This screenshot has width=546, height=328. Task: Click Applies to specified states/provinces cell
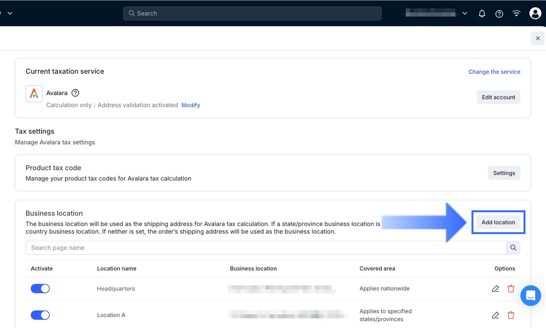point(385,315)
